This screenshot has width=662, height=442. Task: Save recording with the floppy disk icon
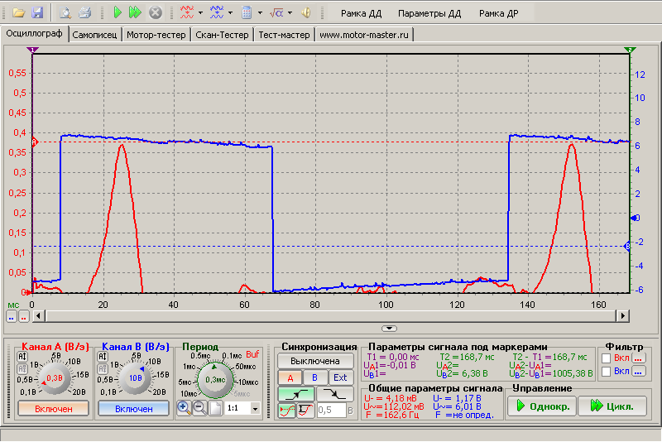(x=37, y=12)
